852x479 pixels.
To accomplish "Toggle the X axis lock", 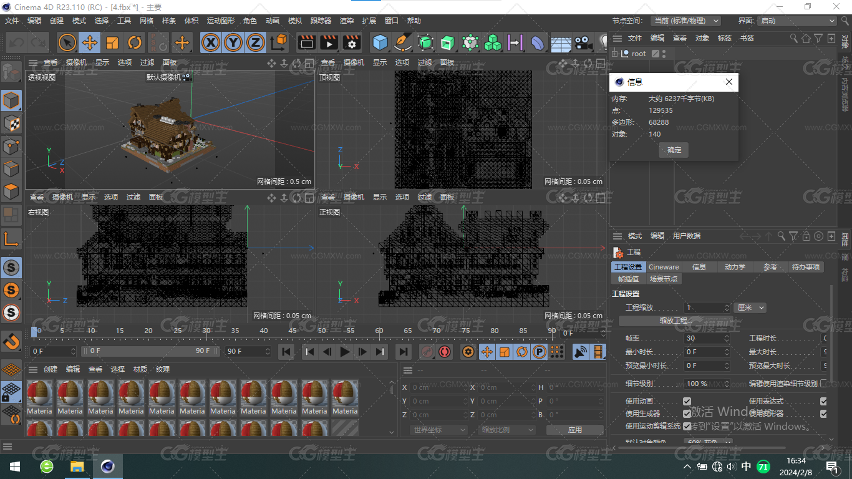I will 211,42.
